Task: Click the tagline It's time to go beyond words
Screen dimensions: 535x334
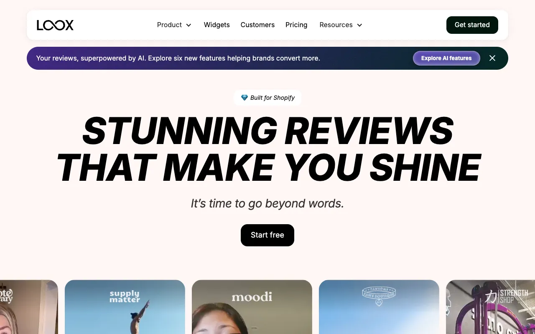Action: coord(267,203)
